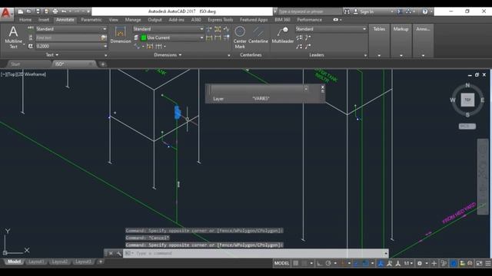Image resolution: width=492 pixels, height=276 pixels.
Task: Toggle the grid display in status bar
Action: point(295,264)
